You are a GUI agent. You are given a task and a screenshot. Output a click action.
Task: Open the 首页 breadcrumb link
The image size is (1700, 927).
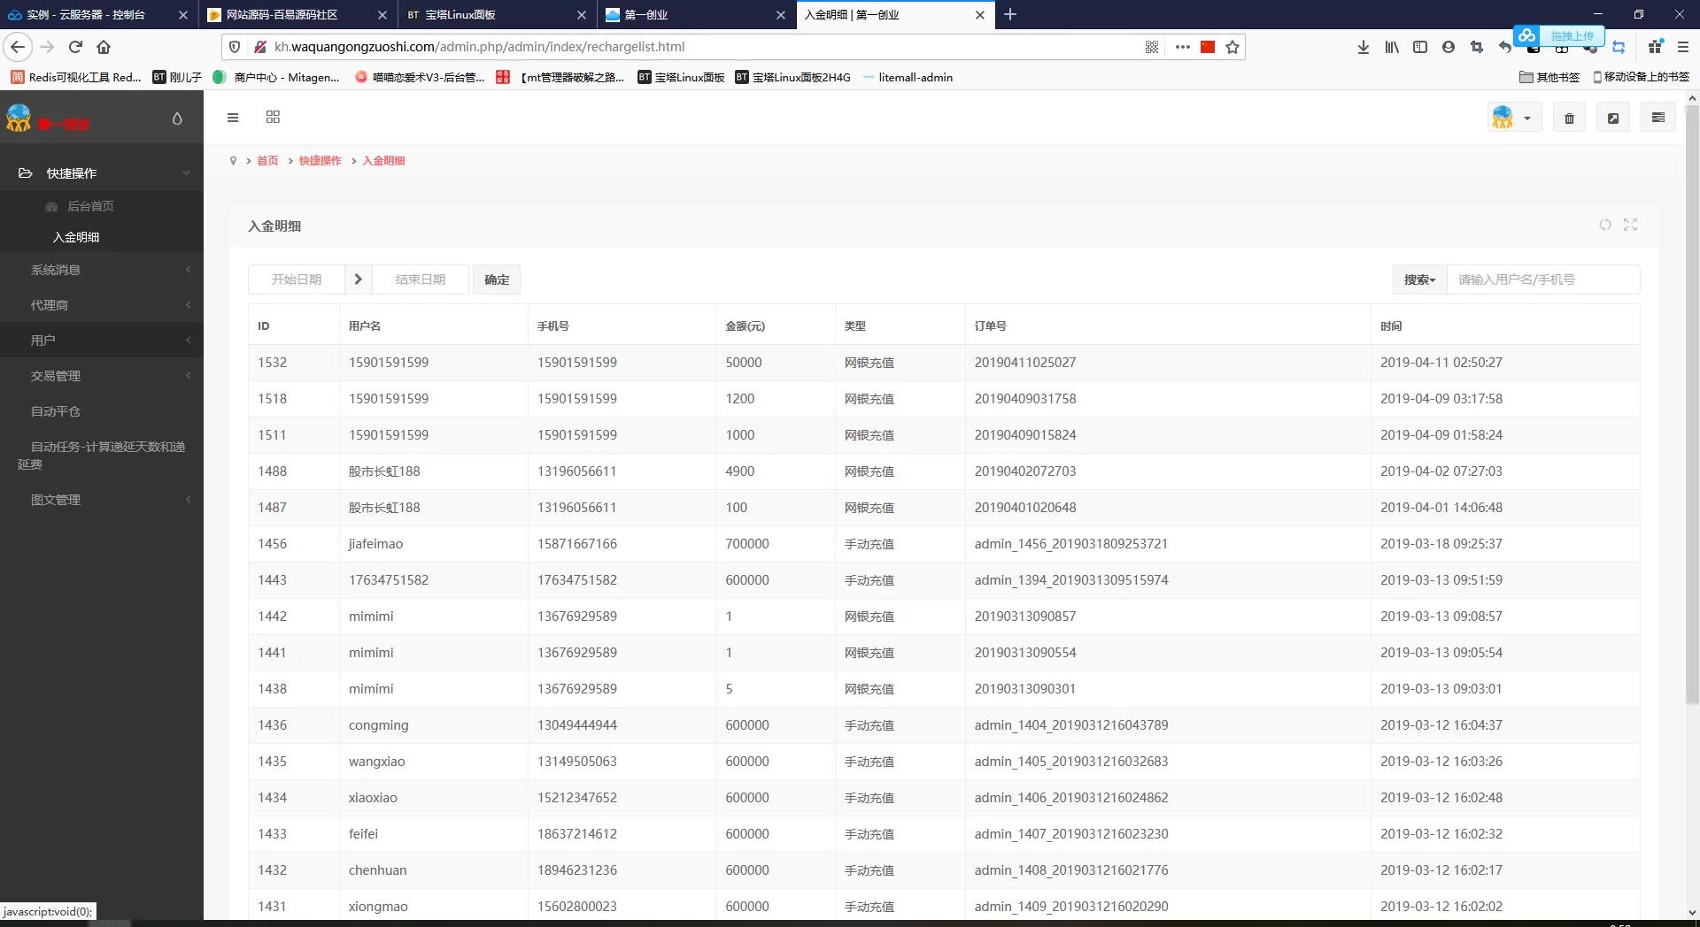pos(267,160)
